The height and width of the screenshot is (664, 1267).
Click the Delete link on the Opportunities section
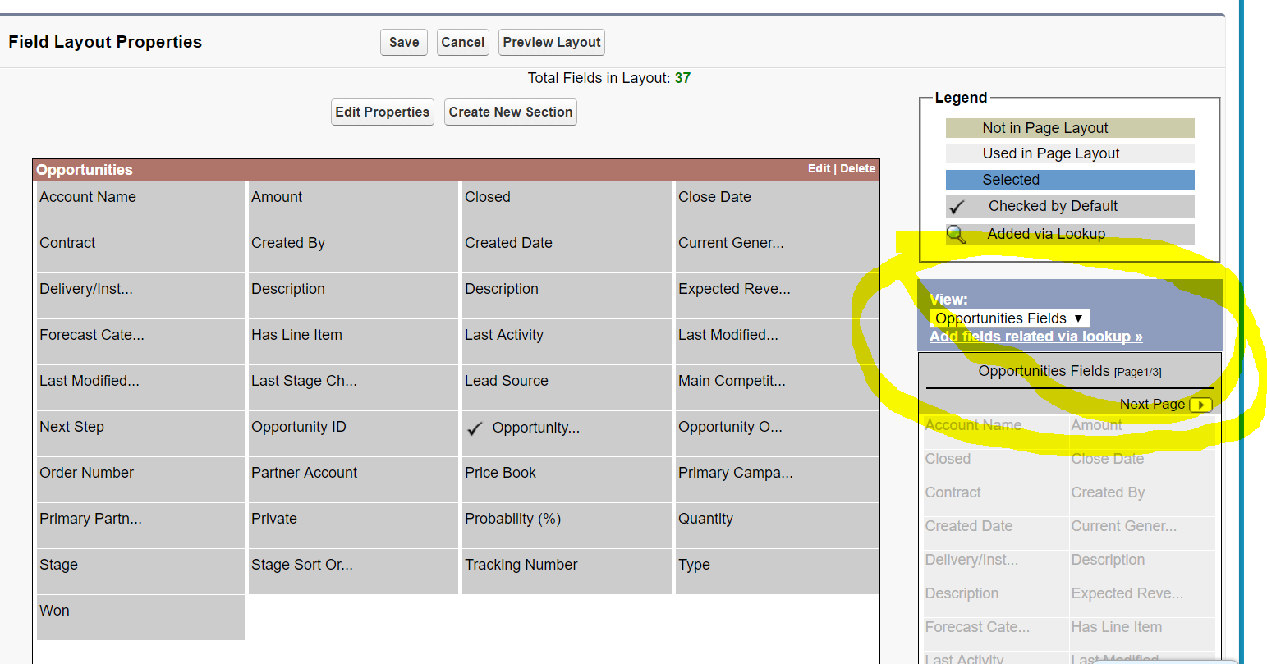pyautogui.click(x=857, y=168)
